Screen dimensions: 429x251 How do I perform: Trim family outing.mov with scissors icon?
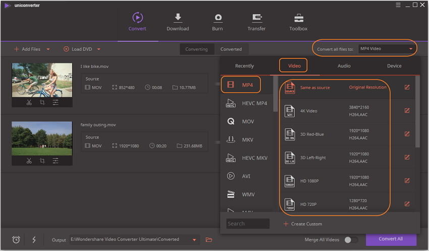pyautogui.click(x=29, y=161)
